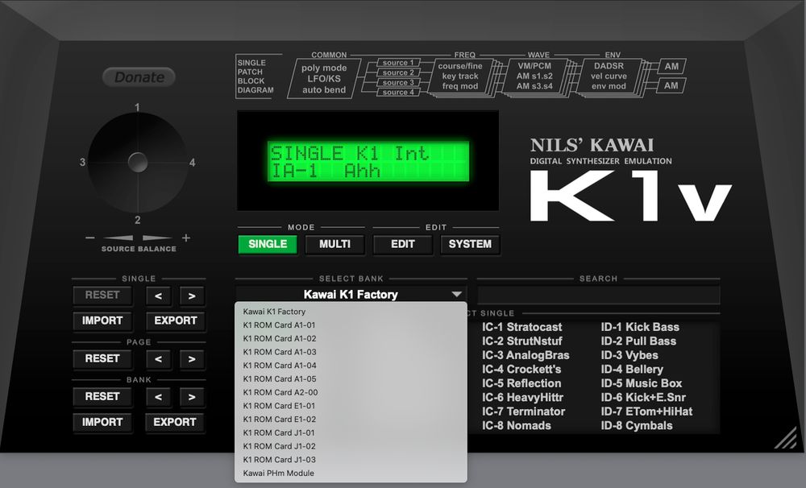Viewport: 806px width, 488px height.
Task: Click the source balance minus sign
Action: (90, 238)
